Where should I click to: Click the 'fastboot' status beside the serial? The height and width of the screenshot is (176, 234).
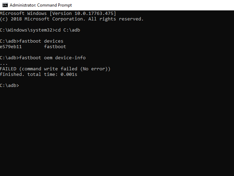pyautogui.click(x=55, y=47)
